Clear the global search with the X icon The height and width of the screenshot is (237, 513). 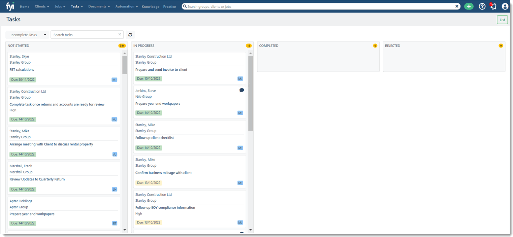pos(457,6)
